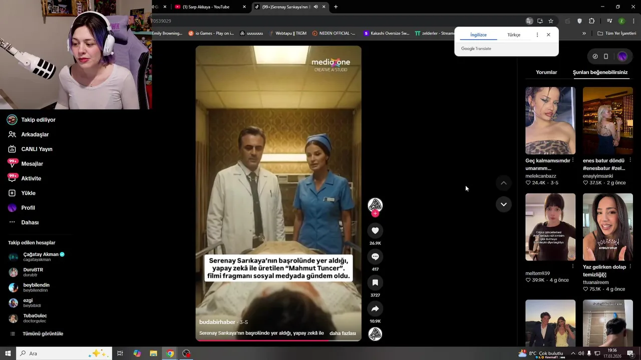Open options for the meltem939 video

(573, 266)
